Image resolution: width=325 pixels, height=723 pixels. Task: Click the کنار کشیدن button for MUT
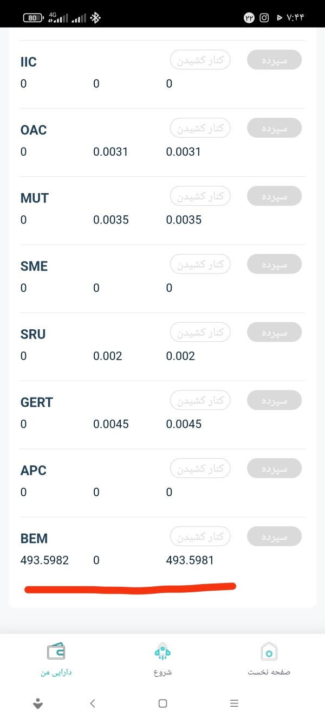pyautogui.click(x=200, y=196)
